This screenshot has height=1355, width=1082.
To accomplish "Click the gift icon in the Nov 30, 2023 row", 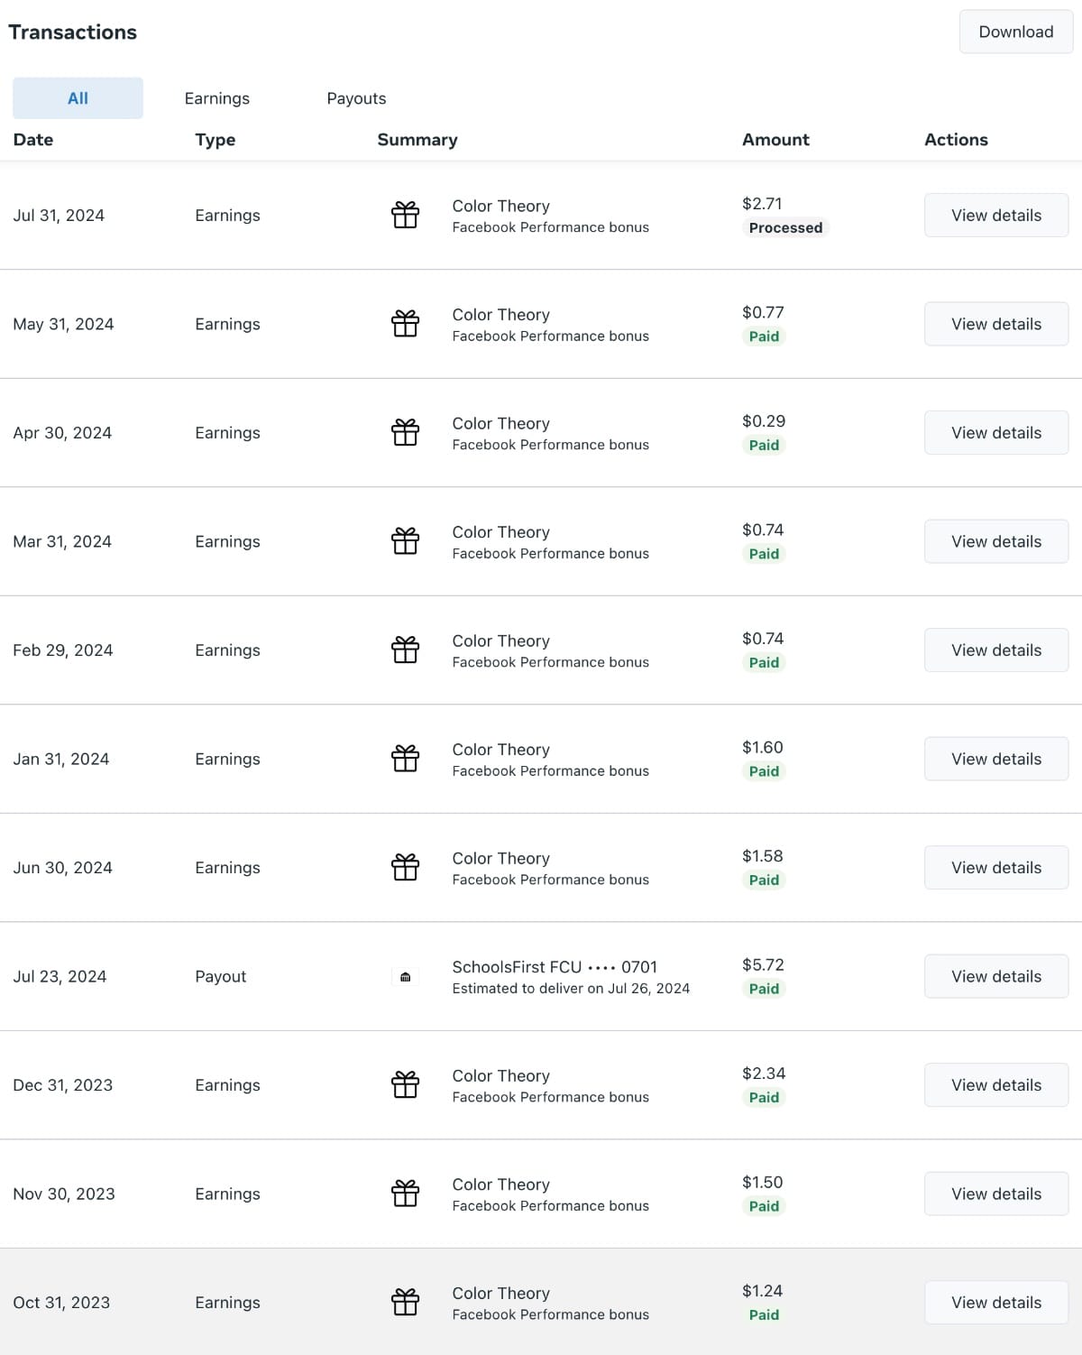I will tap(405, 1194).
